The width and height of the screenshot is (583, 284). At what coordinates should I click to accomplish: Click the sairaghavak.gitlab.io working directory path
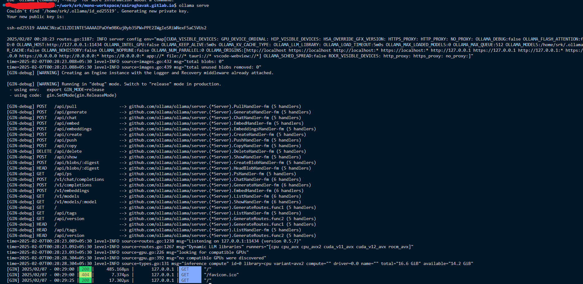point(116,5)
